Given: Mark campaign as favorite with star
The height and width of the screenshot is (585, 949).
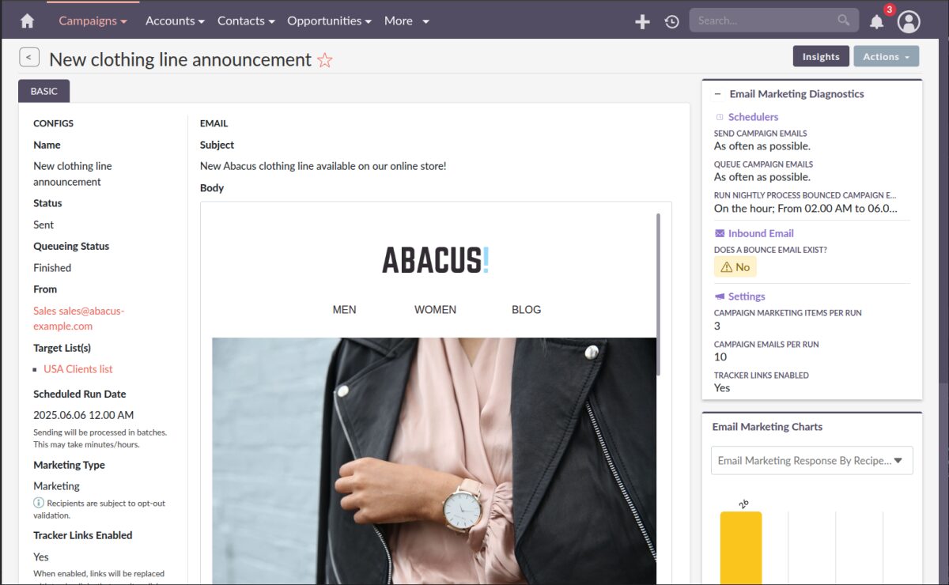Looking at the screenshot, I should pyautogui.click(x=324, y=60).
